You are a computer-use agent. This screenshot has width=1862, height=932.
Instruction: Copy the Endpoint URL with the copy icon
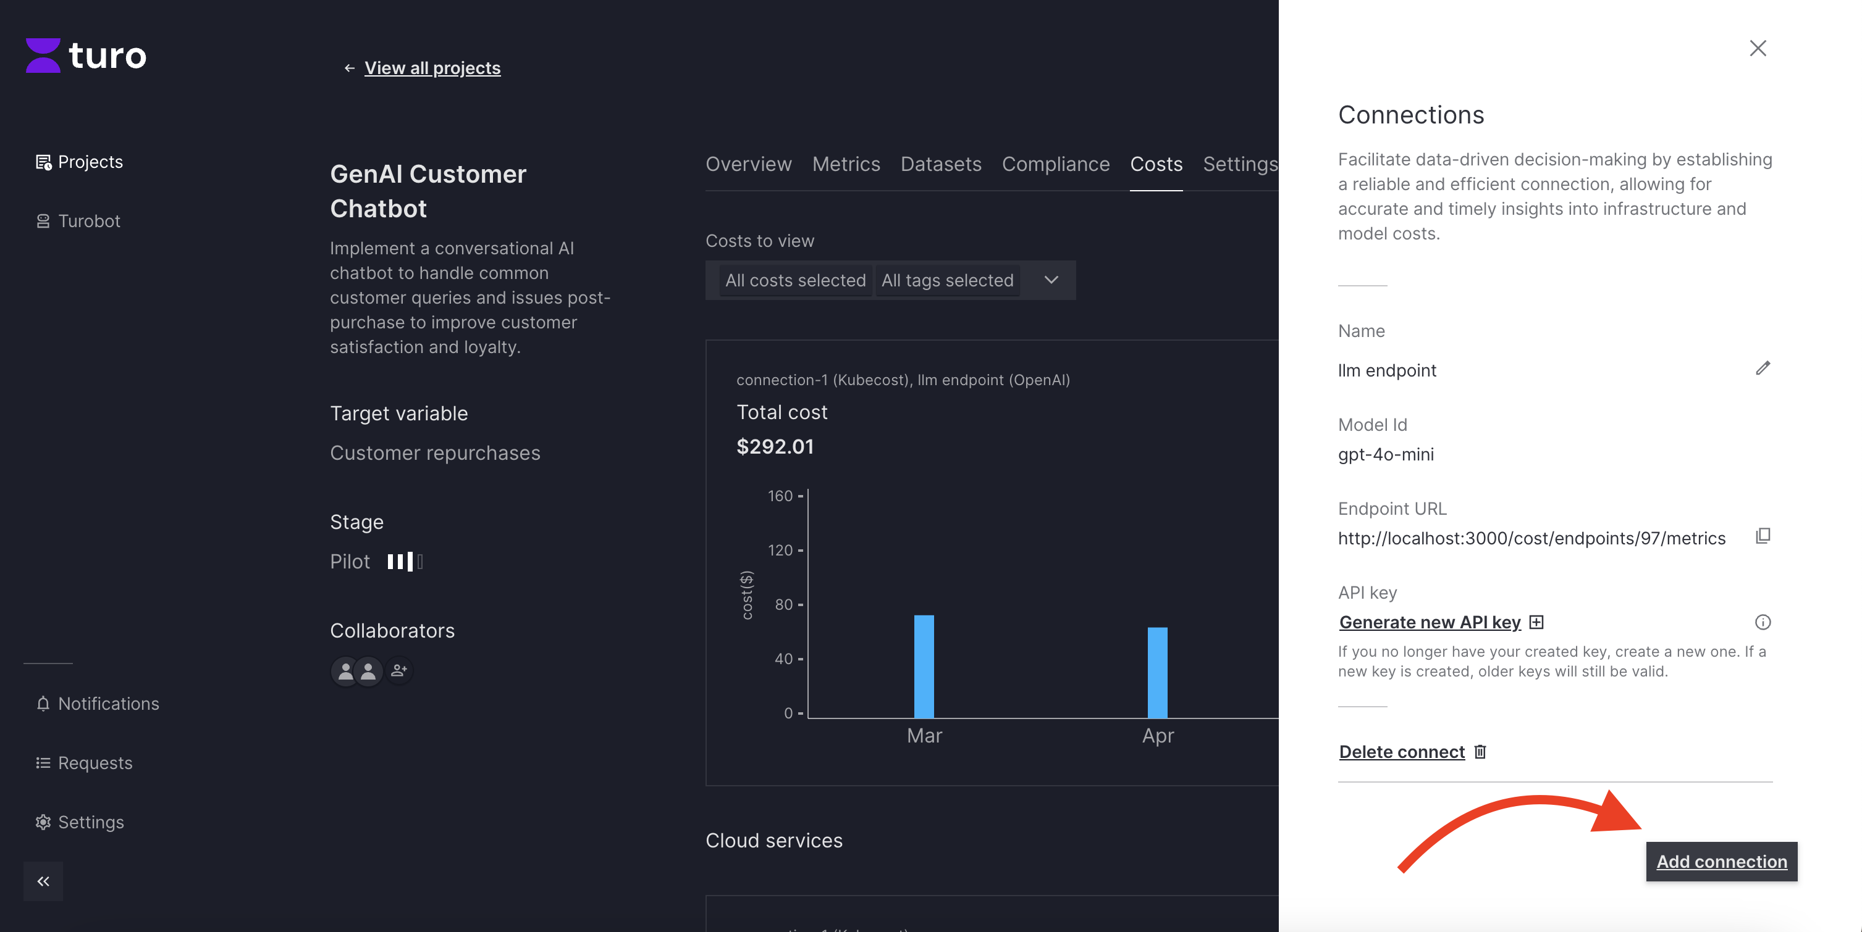1763,536
